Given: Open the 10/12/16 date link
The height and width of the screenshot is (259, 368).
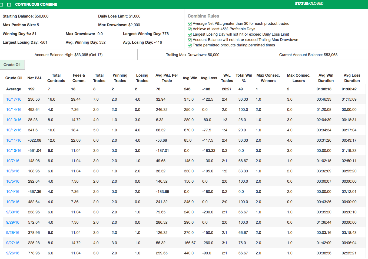Looking at the screenshot, I should click(14, 130).
